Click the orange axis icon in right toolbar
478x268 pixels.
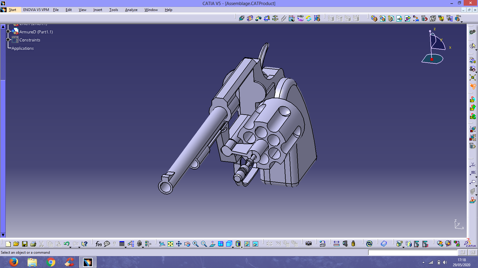coord(473,86)
